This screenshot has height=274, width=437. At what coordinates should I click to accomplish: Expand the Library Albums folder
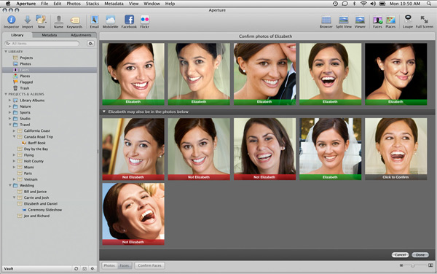click(x=9, y=101)
